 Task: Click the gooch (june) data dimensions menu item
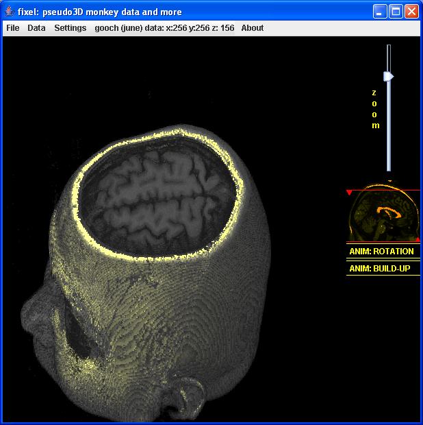(164, 28)
